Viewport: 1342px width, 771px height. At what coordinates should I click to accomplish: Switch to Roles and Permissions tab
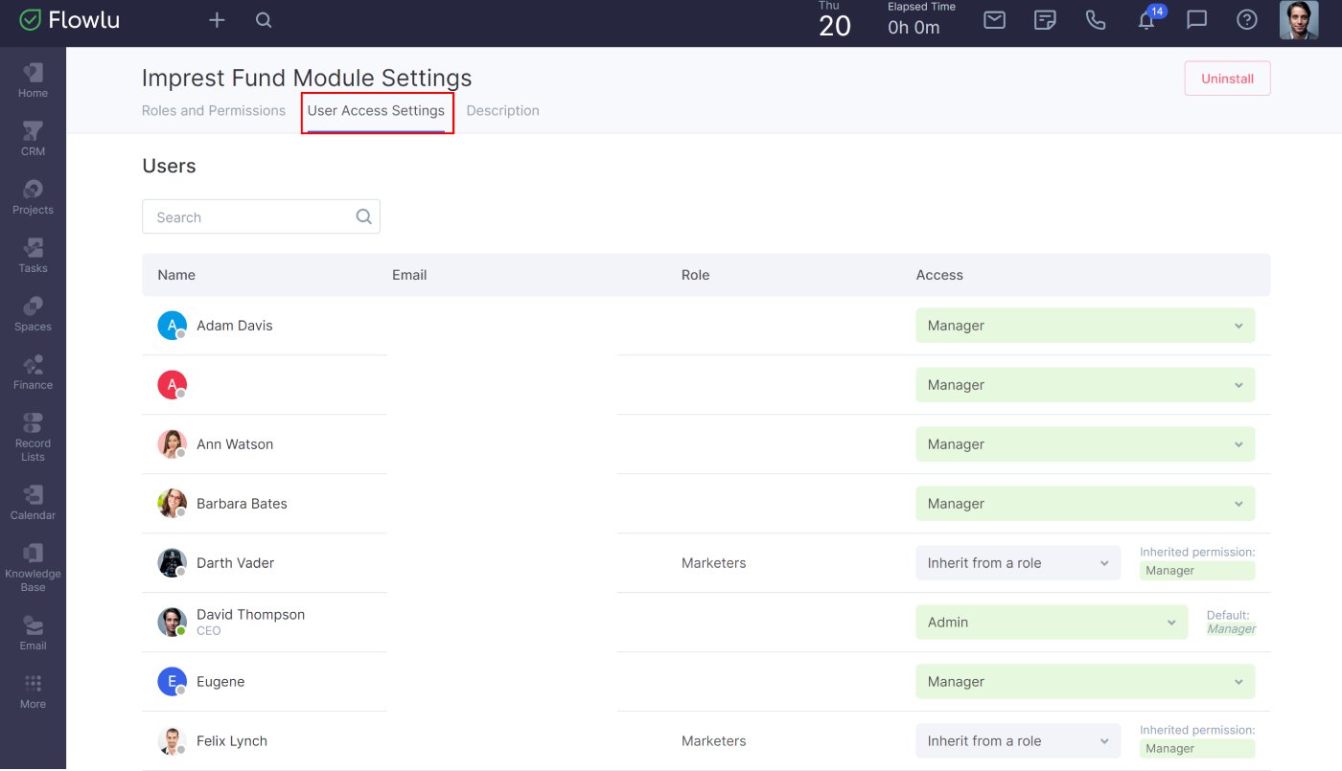click(214, 111)
